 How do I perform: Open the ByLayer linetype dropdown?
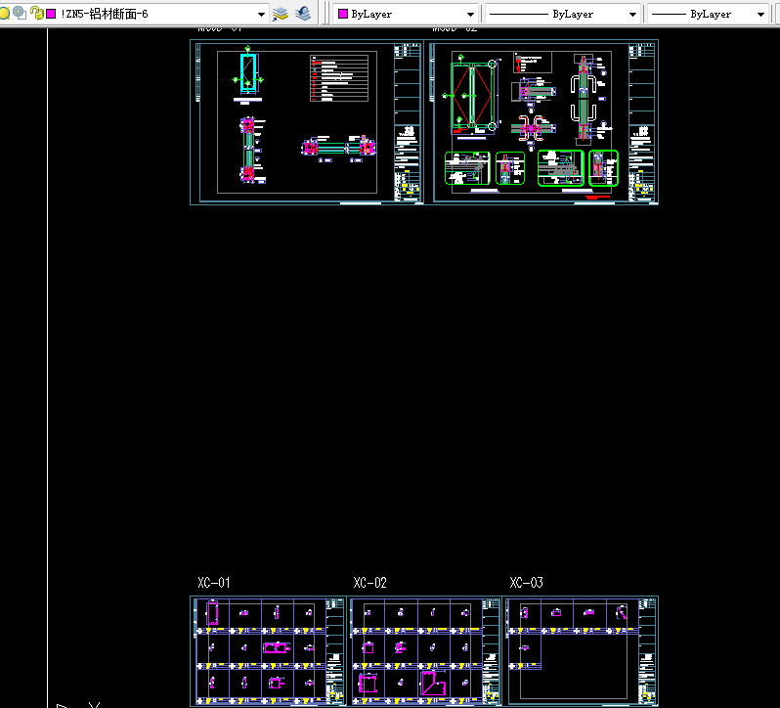(x=632, y=15)
